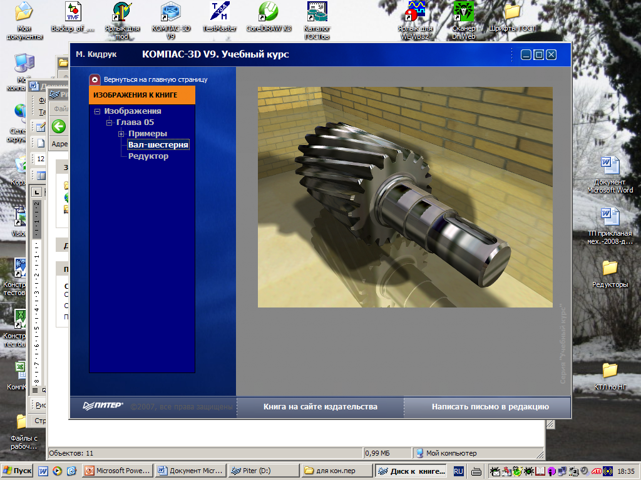The image size is (641, 480).
Task: Click the М. Кидрук author title text
Action: coord(96,54)
